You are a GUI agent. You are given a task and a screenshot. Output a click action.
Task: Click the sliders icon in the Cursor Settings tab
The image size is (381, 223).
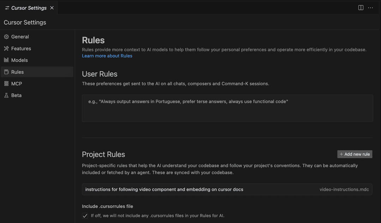point(7,8)
